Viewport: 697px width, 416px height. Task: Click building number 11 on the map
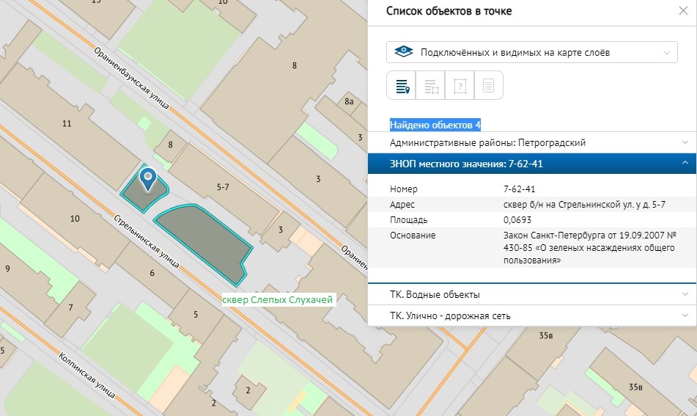pyautogui.click(x=67, y=124)
